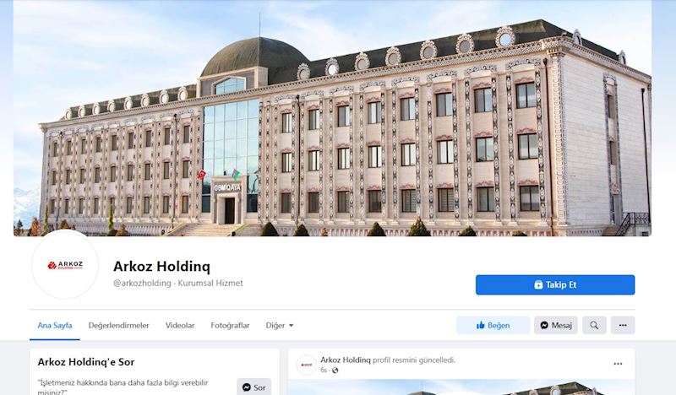Viewport: 676px width, 395px height.
Task: Open the Fotoğraflar tab
Action: [x=230, y=325]
